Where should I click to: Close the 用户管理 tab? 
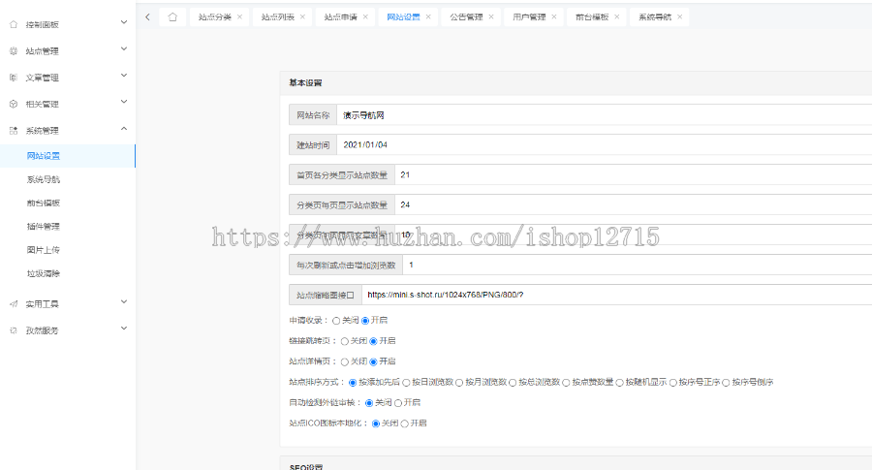click(x=554, y=17)
